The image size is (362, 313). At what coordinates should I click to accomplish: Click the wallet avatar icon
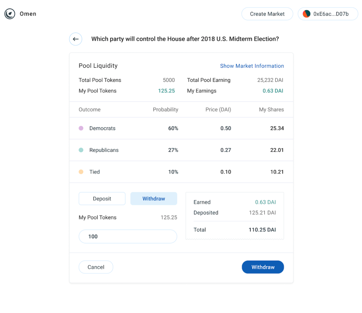[x=306, y=14]
